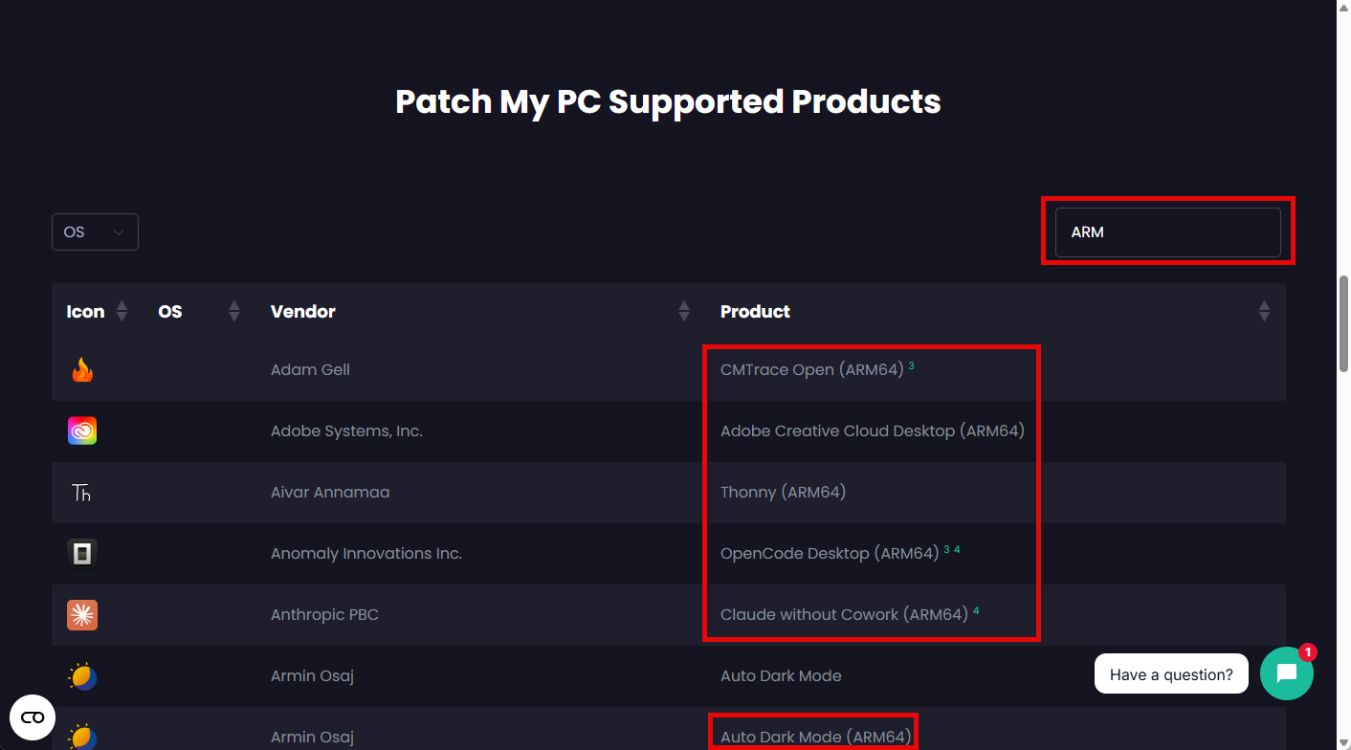Sort table by OS column arrows
Image resolution: width=1351 pixels, height=750 pixels.
234,311
